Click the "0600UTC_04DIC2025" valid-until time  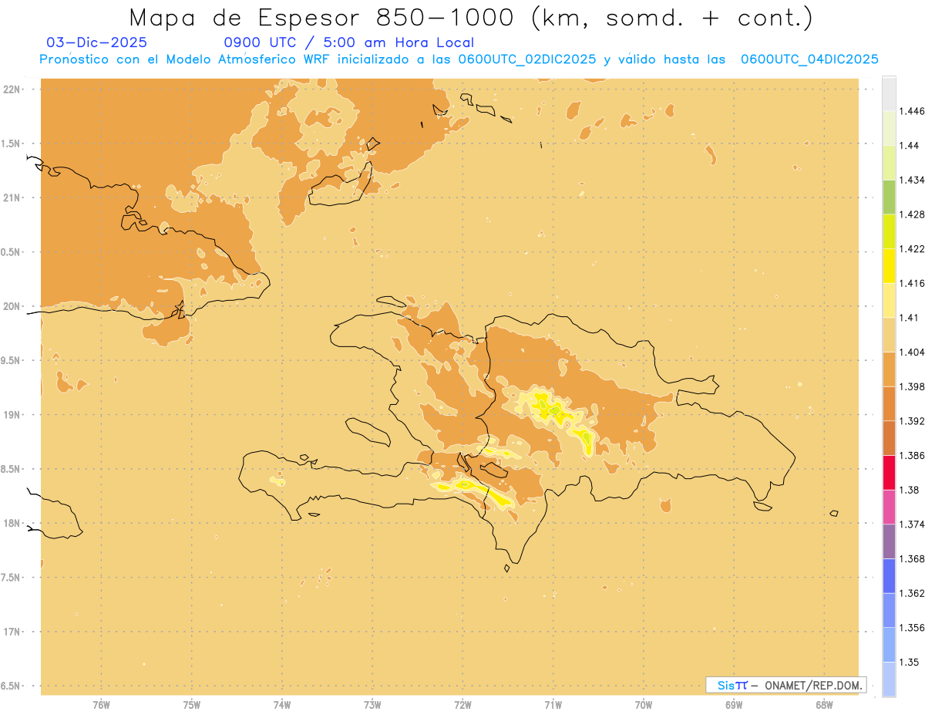[809, 59]
